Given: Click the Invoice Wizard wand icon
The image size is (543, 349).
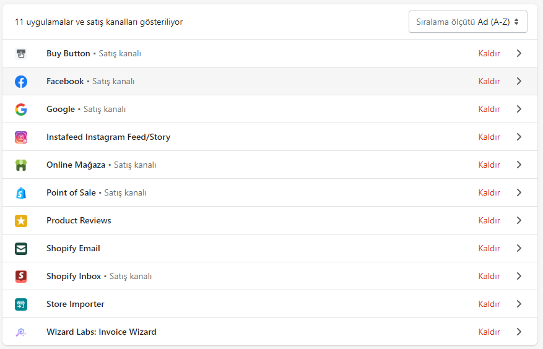Looking at the screenshot, I should pyautogui.click(x=21, y=332).
